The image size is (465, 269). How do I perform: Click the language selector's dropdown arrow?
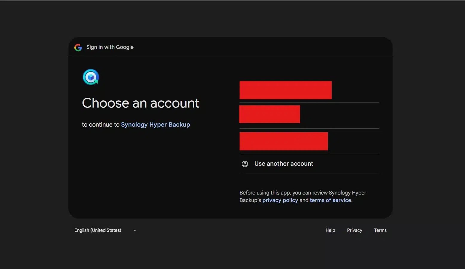click(x=134, y=230)
